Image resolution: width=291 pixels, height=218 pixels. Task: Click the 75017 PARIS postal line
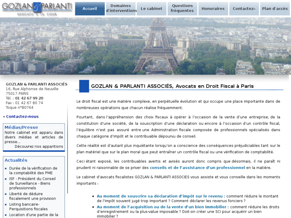[17, 94]
